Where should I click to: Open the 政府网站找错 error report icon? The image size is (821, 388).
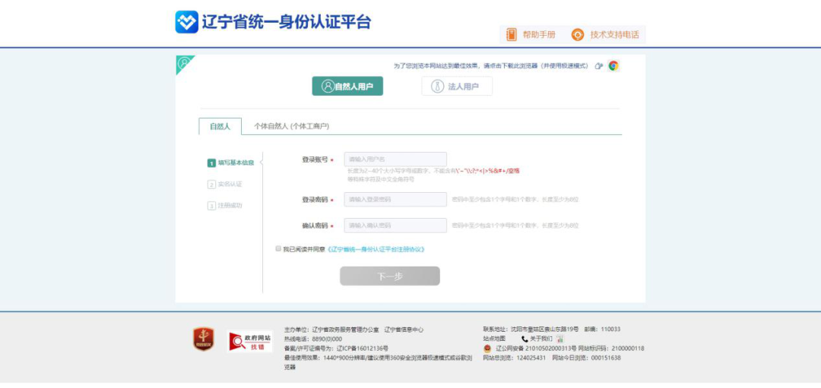250,341
